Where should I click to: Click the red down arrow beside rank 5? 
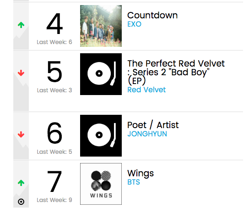[21, 73]
